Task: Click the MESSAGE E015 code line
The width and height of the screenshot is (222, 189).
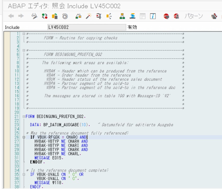Action: click(49, 158)
